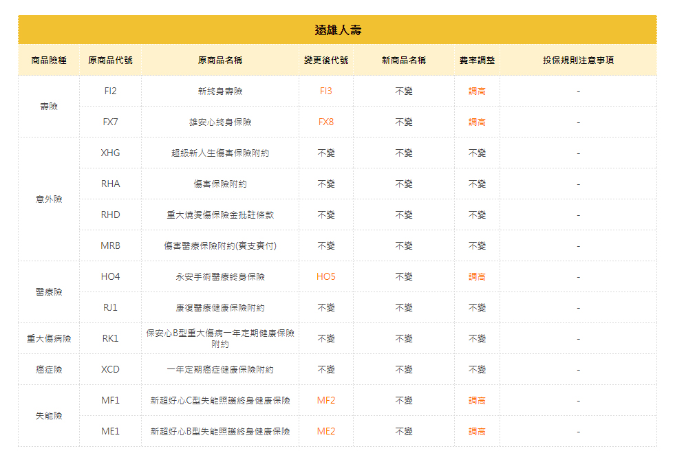Viewport: 675px width, 462px height.
Task: Click 調高 in the HO4 row
Action: coord(477,276)
